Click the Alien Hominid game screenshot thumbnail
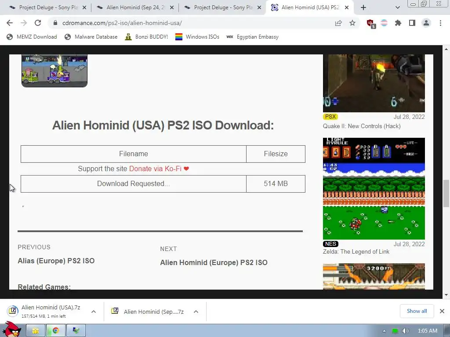The width and height of the screenshot is (450, 337). [x=54, y=71]
